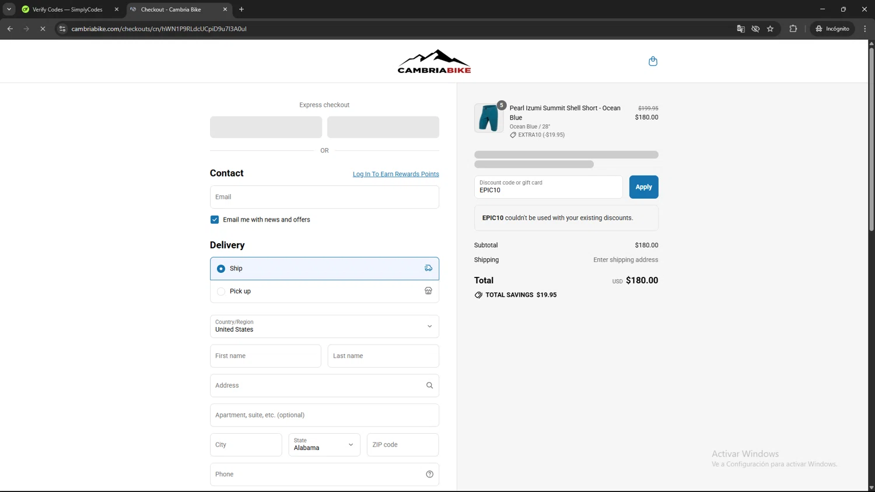Click the Ocean Blue / 28" variant text
Screen dimensions: 875x492
(530, 126)
